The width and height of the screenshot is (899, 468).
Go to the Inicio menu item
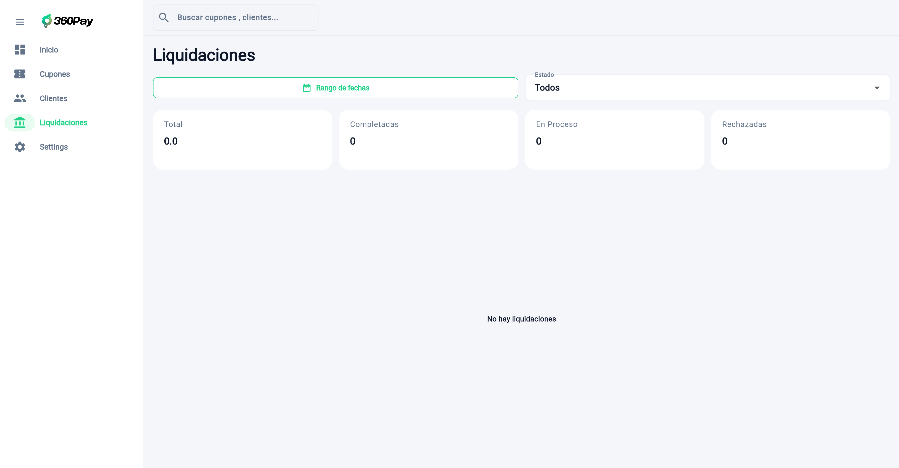pyautogui.click(x=49, y=50)
